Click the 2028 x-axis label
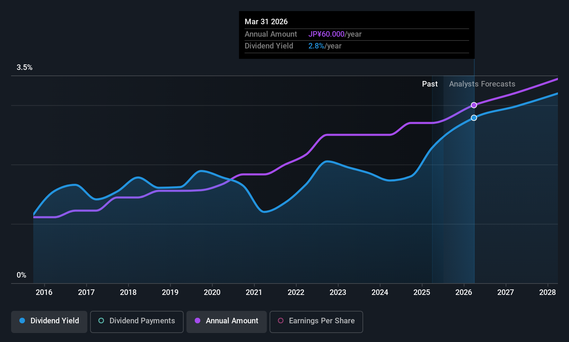 [x=548, y=292]
